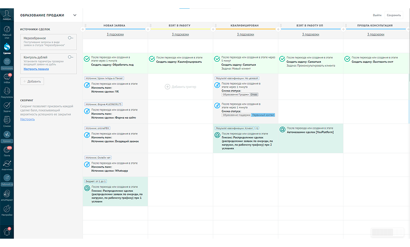The image size is (410, 247).
Task: Open the Почта mail icon
Action: [7, 151]
